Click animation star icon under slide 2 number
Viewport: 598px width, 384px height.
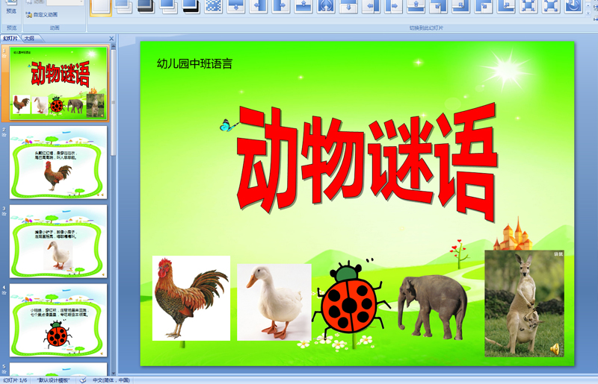[x=4, y=135]
